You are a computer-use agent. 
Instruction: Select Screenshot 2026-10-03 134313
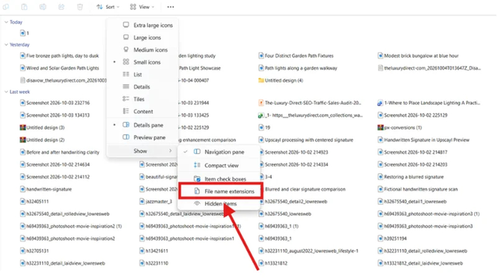click(55, 115)
